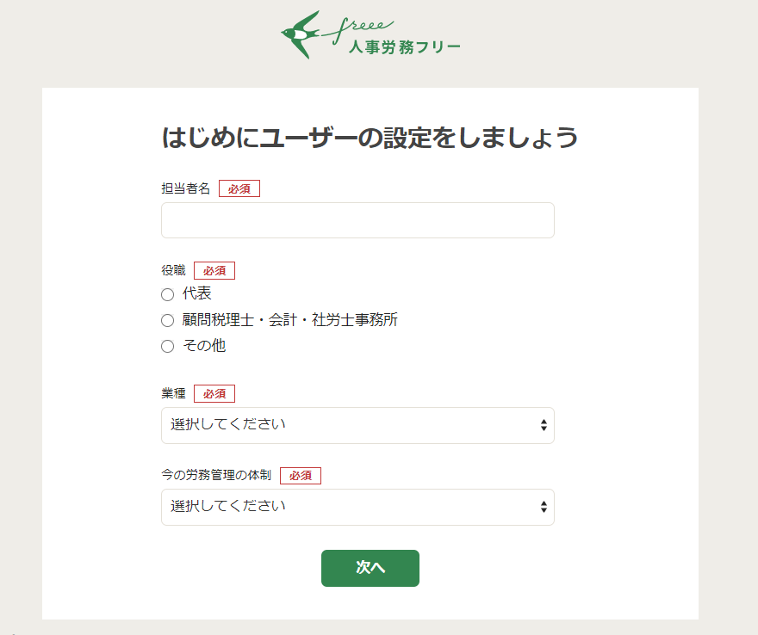Image resolution: width=758 pixels, height=635 pixels.
Task: Click the 役職 section label
Action: (172, 270)
